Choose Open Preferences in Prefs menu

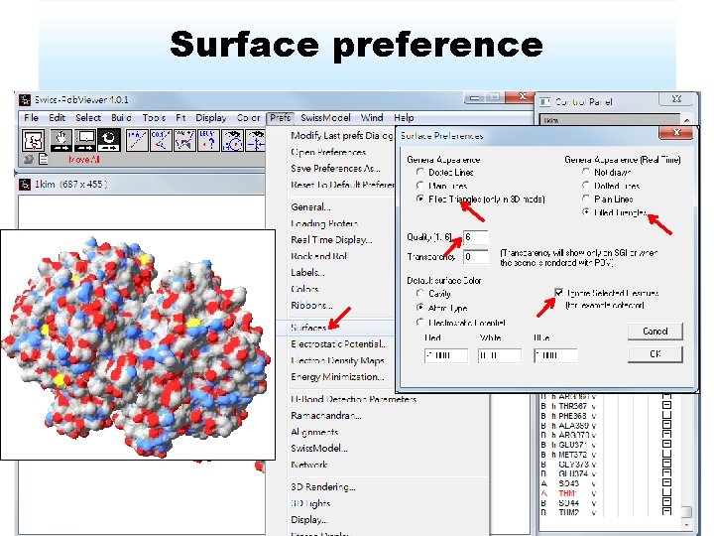tap(328, 152)
